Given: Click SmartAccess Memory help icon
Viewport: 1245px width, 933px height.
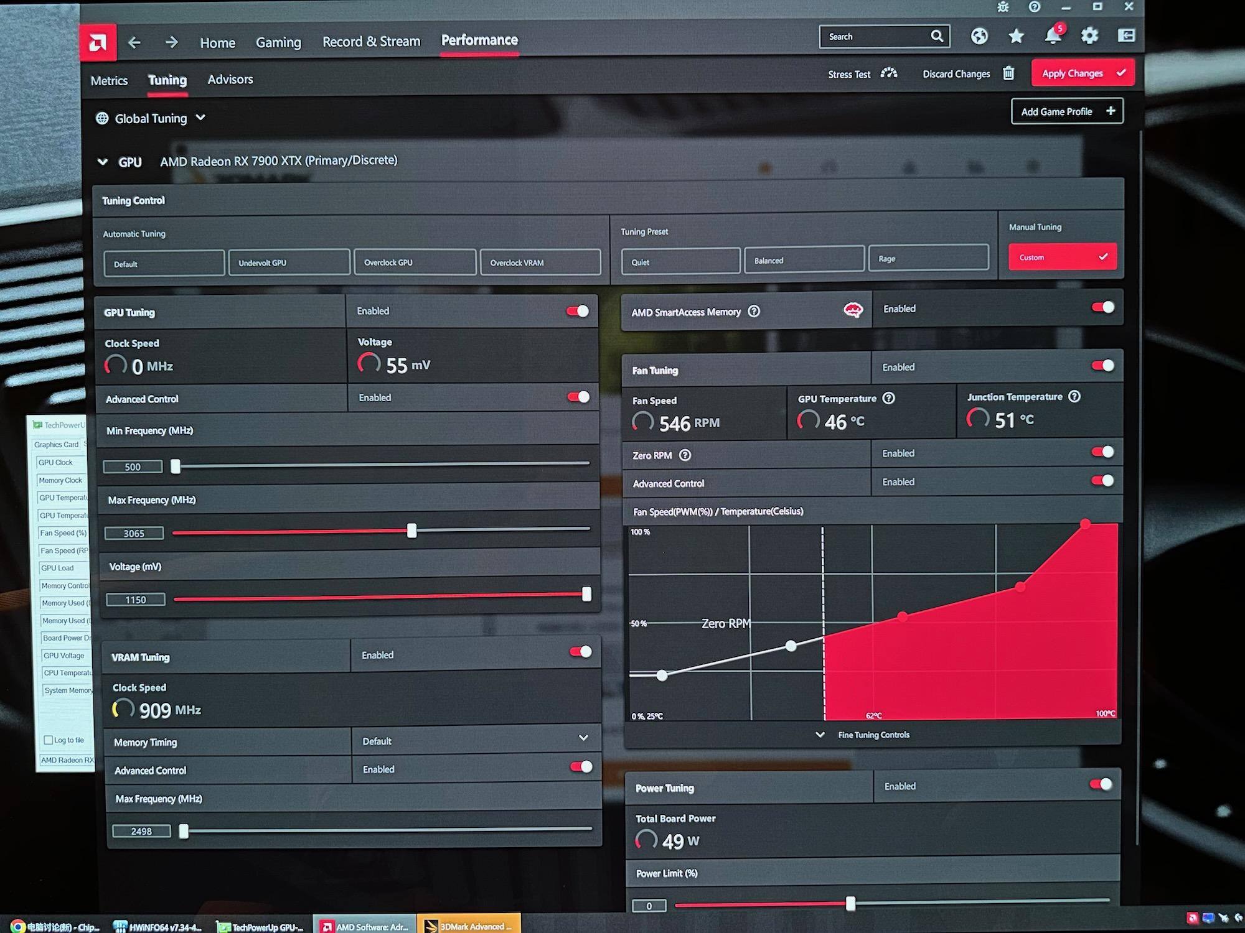Looking at the screenshot, I should click(754, 311).
